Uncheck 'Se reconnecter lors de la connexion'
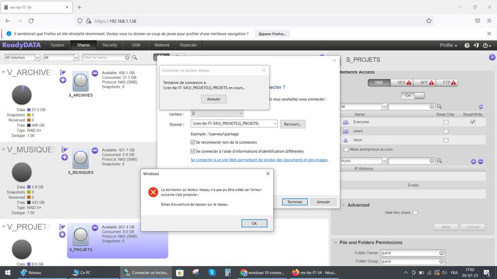 [194, 142]
